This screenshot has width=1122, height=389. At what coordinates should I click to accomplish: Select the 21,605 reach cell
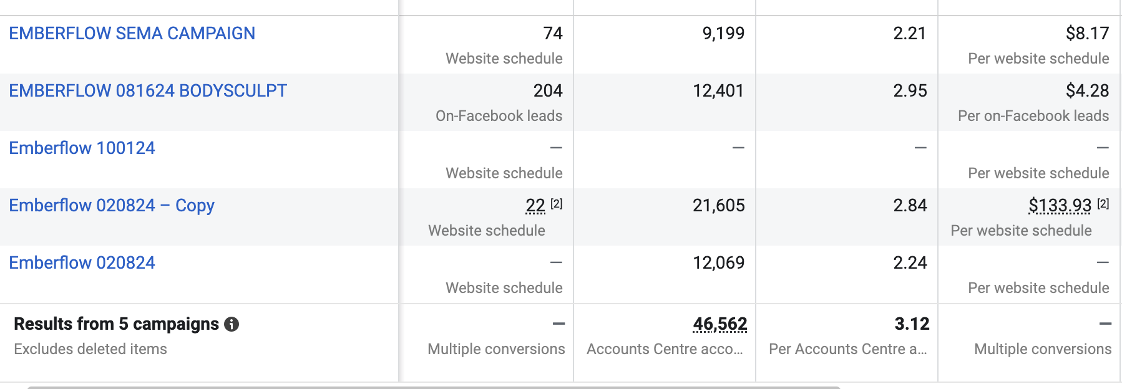(665, 217)
